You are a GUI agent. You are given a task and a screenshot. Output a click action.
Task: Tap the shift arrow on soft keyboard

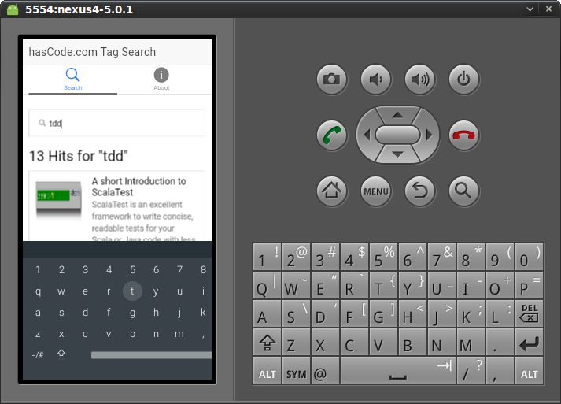click(61, 354)
